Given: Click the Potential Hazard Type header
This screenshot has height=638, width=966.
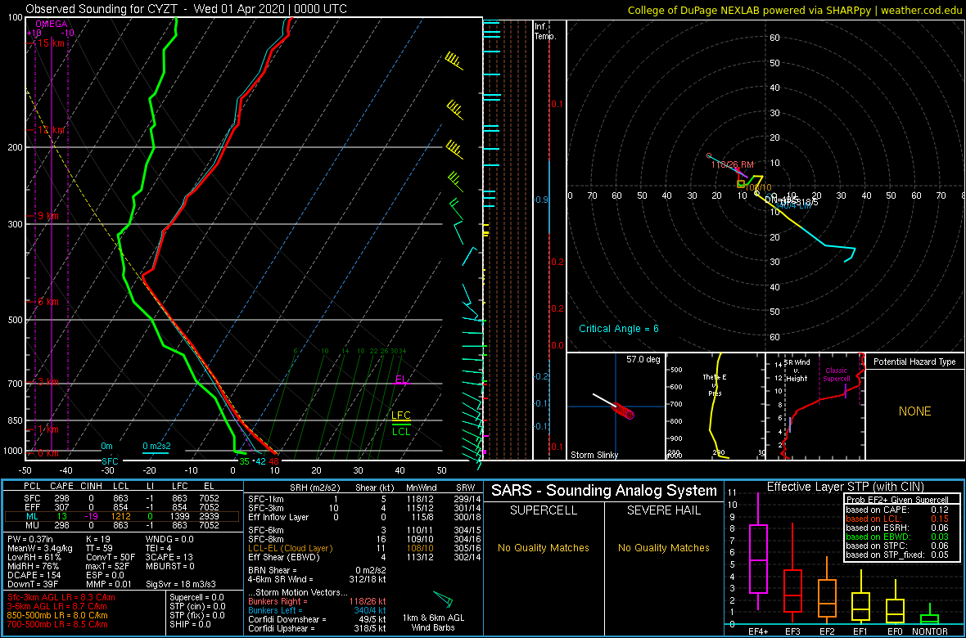Looking at the screenshot, I should pos(914,362).
